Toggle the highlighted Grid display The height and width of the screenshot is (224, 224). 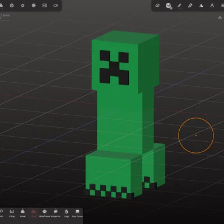(x=34, y=213)
